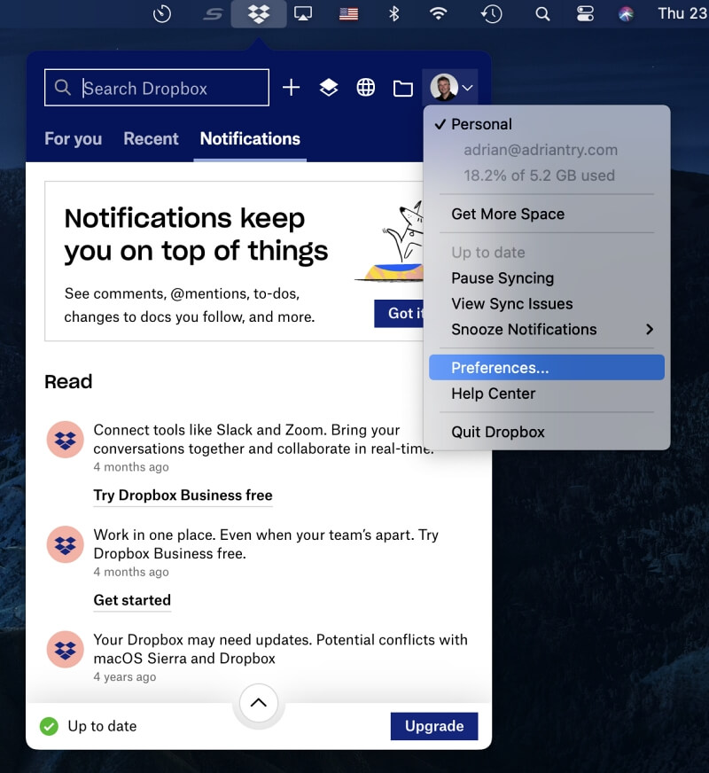This screenshot has height=773, width=709.
Task: Collapse the panel with the up chevron button
Action: tap(259, 703)
